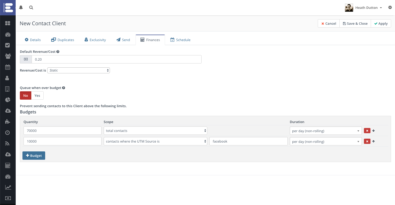This screenshot has width=395, height=205.
Task: Click the RSS feed sidebar icon
Action: 8,143
